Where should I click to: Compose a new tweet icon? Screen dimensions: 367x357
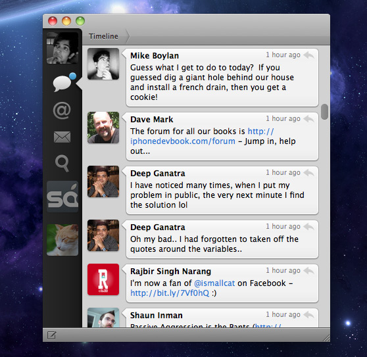coord(52,335)
